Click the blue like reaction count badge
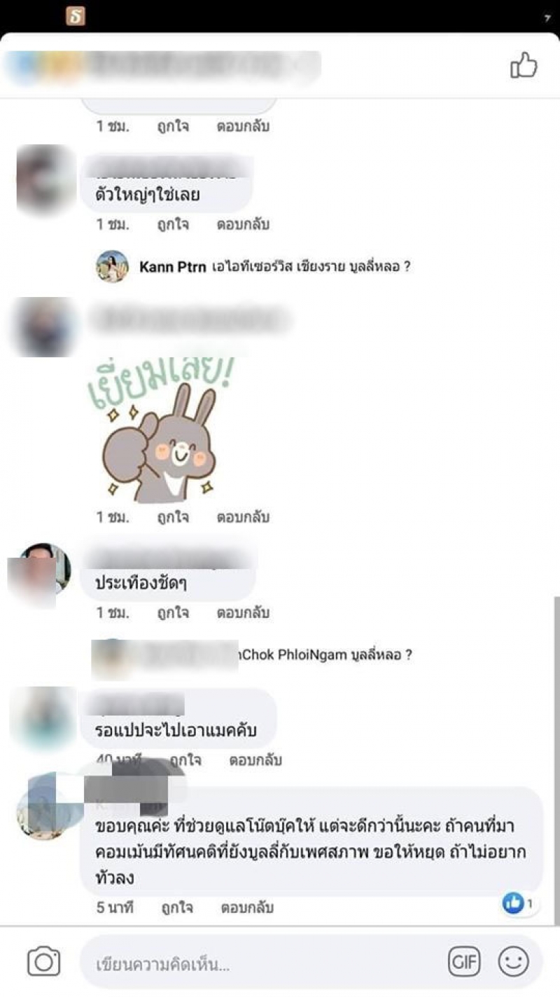The width and height of the screenshot is (560, 997). click(517, 904)
